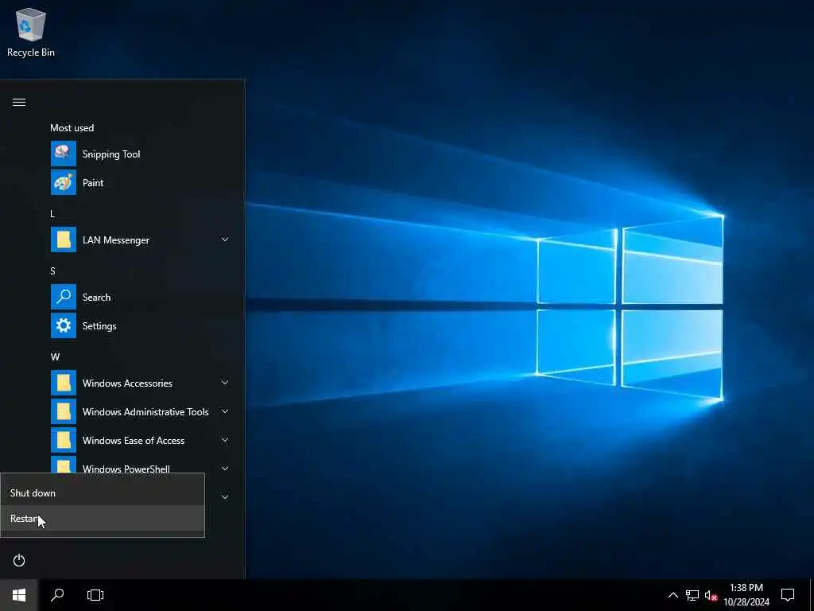Expand the Windows PowerShell chevron
Screen dimensions: 814x611
tap(225, 468)
